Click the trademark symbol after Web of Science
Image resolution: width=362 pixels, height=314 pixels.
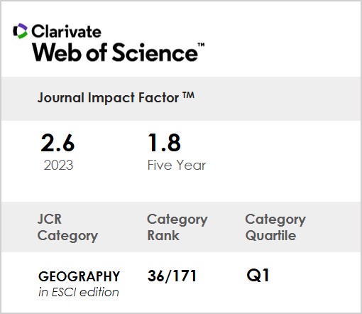tap(201, 45)
